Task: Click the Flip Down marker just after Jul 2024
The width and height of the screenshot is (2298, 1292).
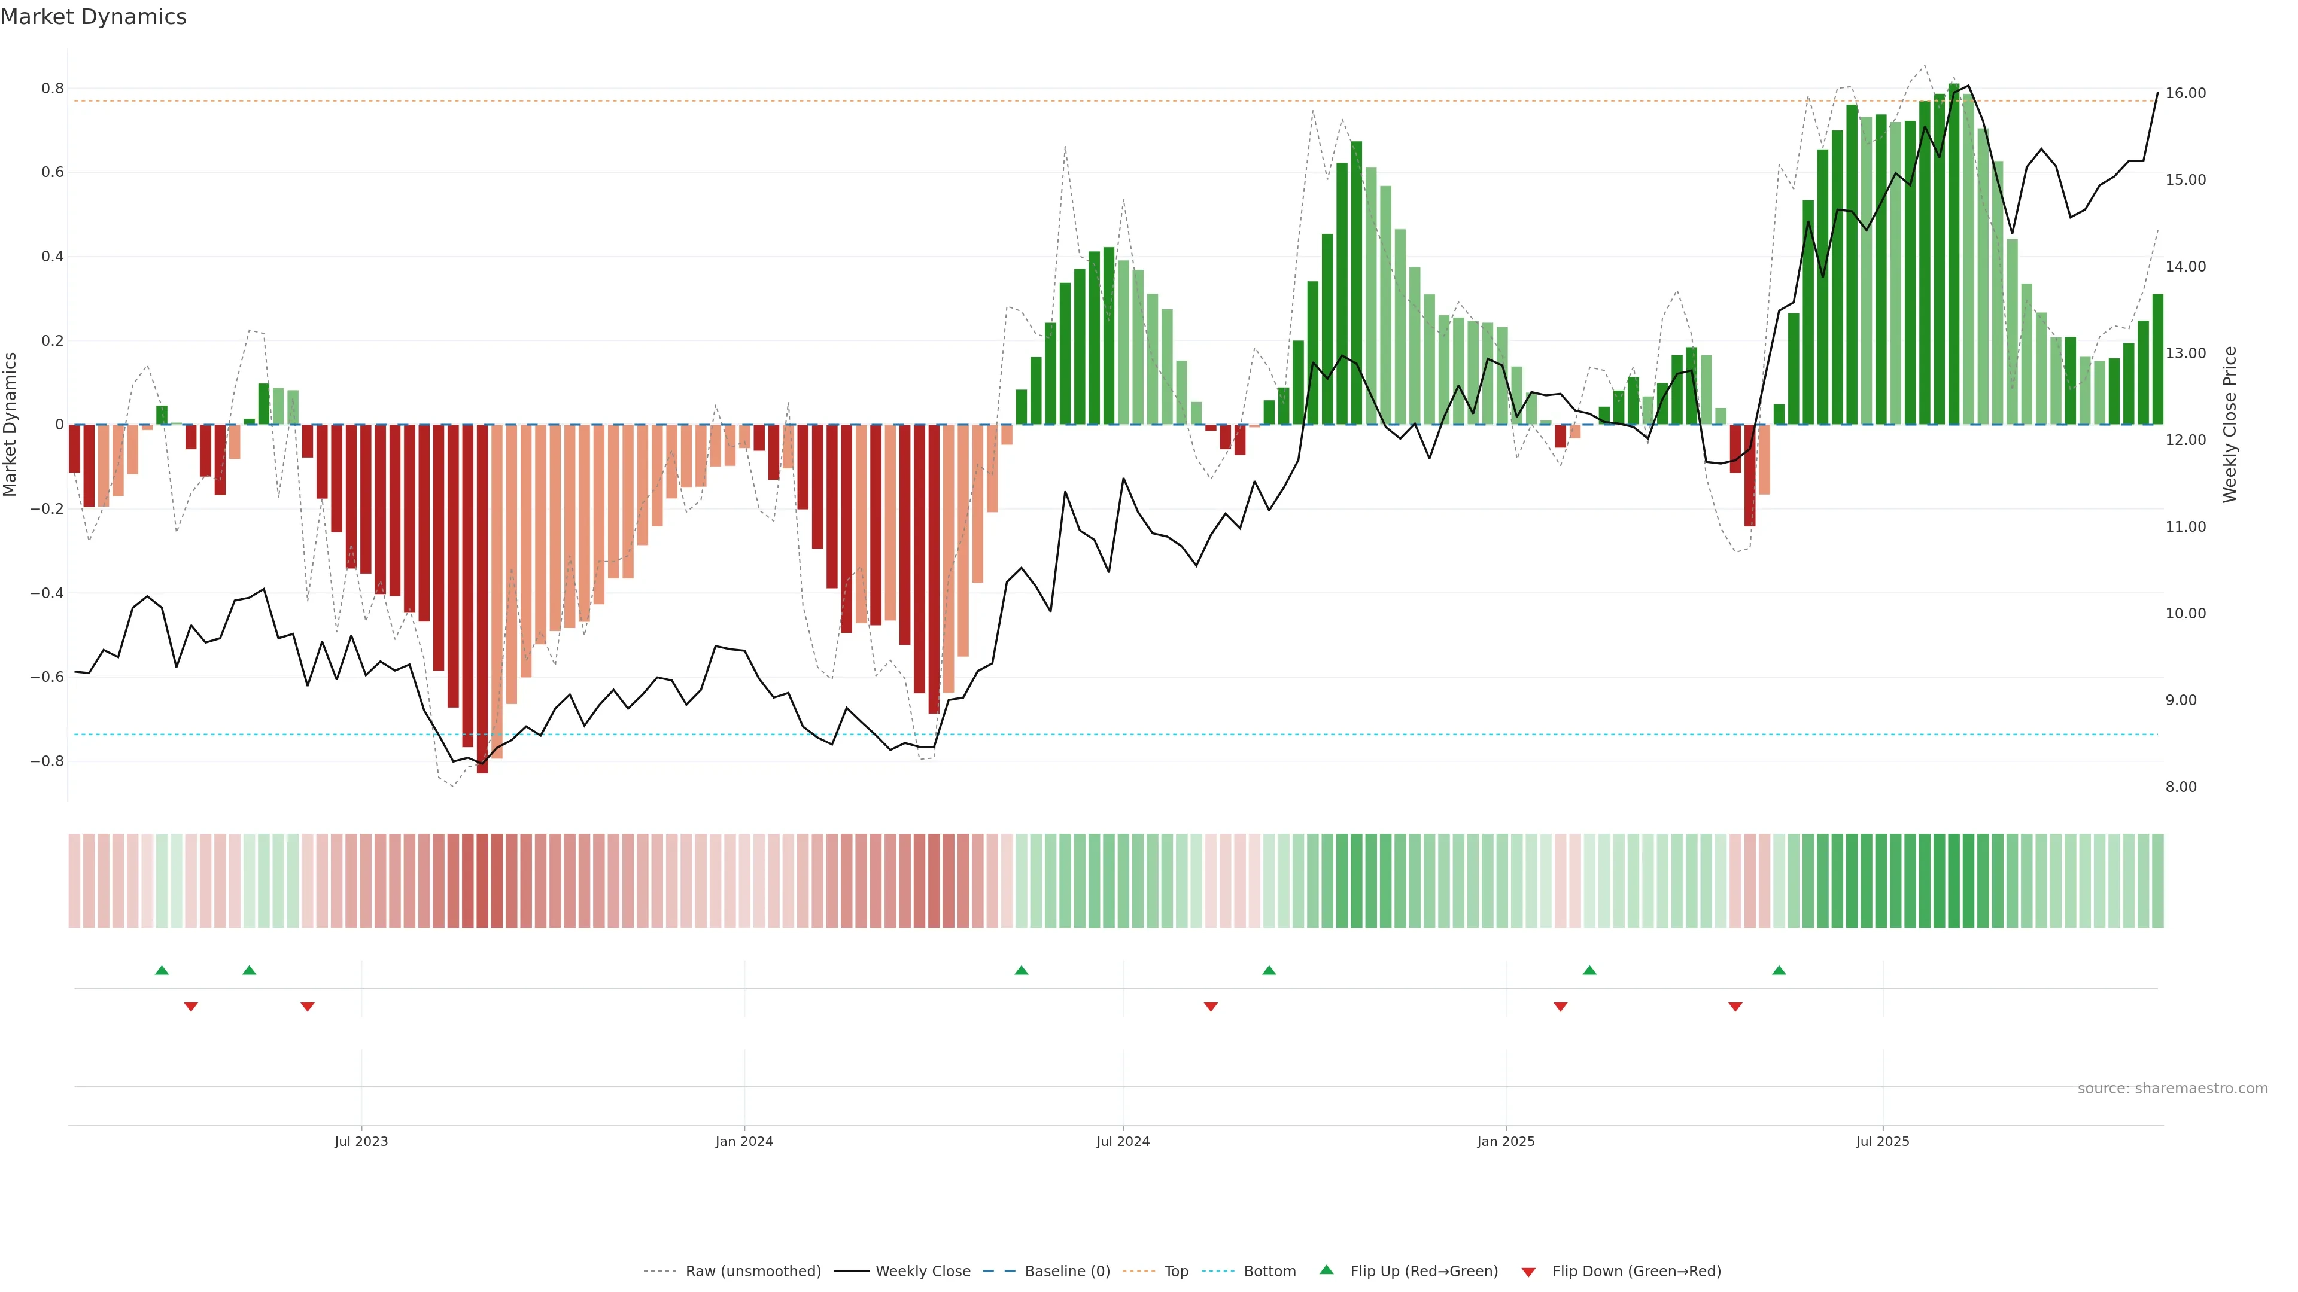Action: coord(1211,1007)
